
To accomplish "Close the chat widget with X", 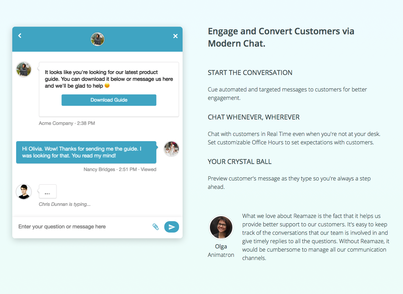I will click(176, 36).
